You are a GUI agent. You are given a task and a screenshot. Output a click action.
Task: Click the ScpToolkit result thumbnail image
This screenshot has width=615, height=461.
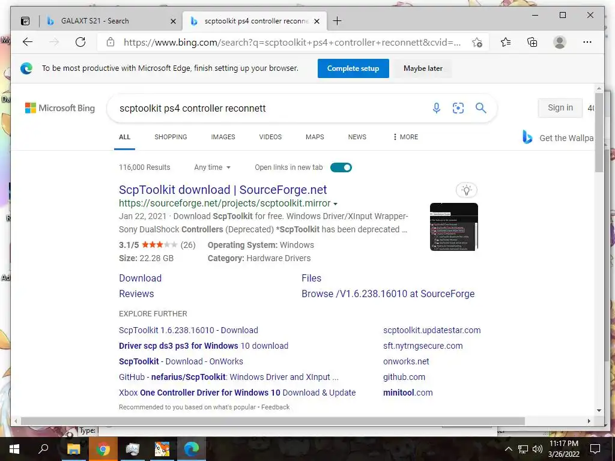point(454,226)
